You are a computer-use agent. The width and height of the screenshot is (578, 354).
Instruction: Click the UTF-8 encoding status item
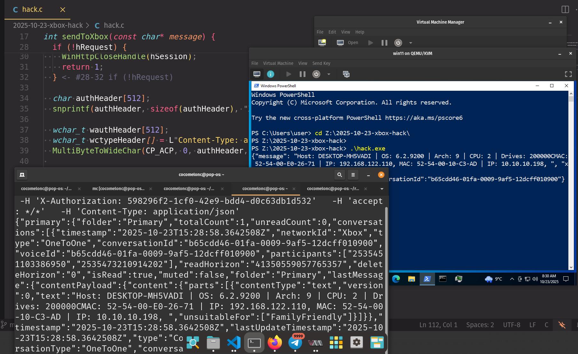(511, 325)
